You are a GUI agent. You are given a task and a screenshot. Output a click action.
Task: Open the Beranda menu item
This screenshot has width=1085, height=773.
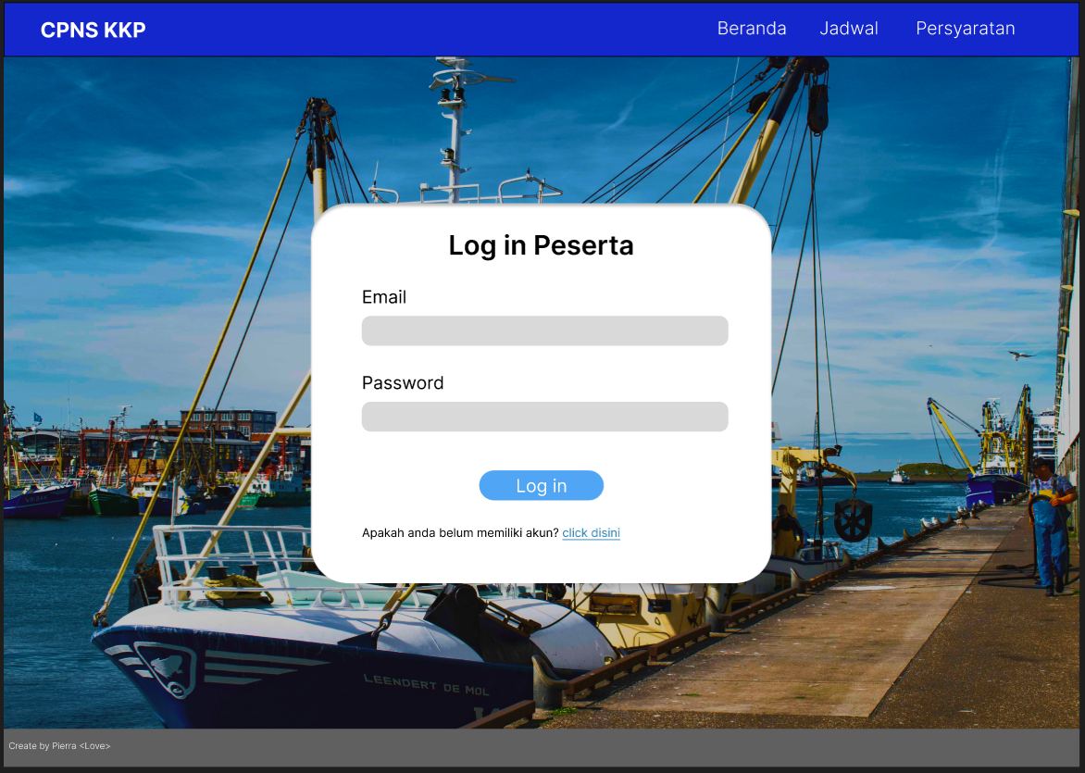(x=752, y=29)
